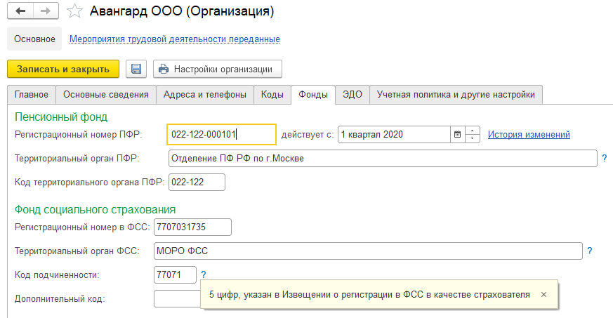613x318 pixels.
Task: Close the yellow tooltip popup
Action: click(x=543, y=295)
